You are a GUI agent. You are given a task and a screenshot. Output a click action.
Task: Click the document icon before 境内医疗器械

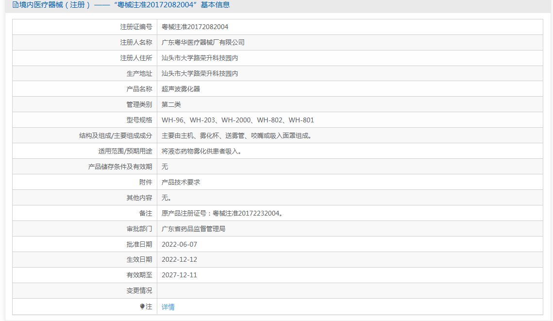pos(15,5)
